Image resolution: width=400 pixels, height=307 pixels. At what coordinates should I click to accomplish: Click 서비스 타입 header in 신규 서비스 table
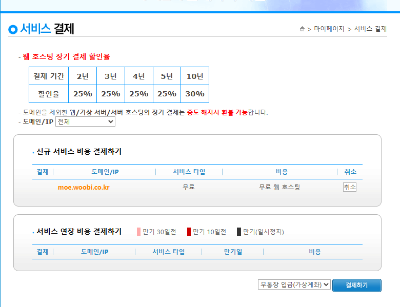click(189, 172)
